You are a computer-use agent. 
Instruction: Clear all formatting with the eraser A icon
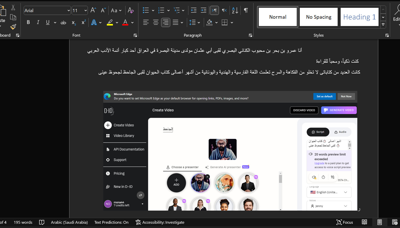[131, 10]
